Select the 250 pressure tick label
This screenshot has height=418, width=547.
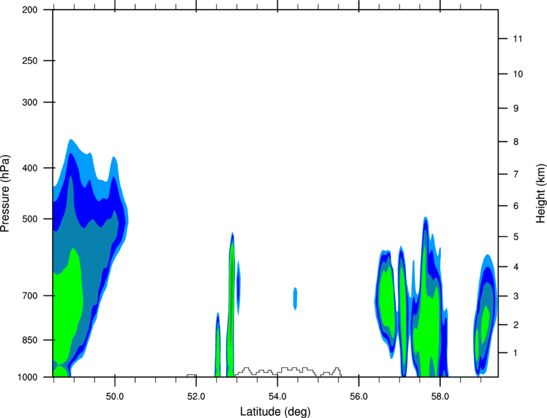30,60
